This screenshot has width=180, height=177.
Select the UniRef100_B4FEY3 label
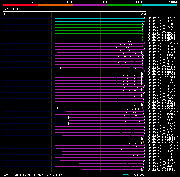point(161,65)
